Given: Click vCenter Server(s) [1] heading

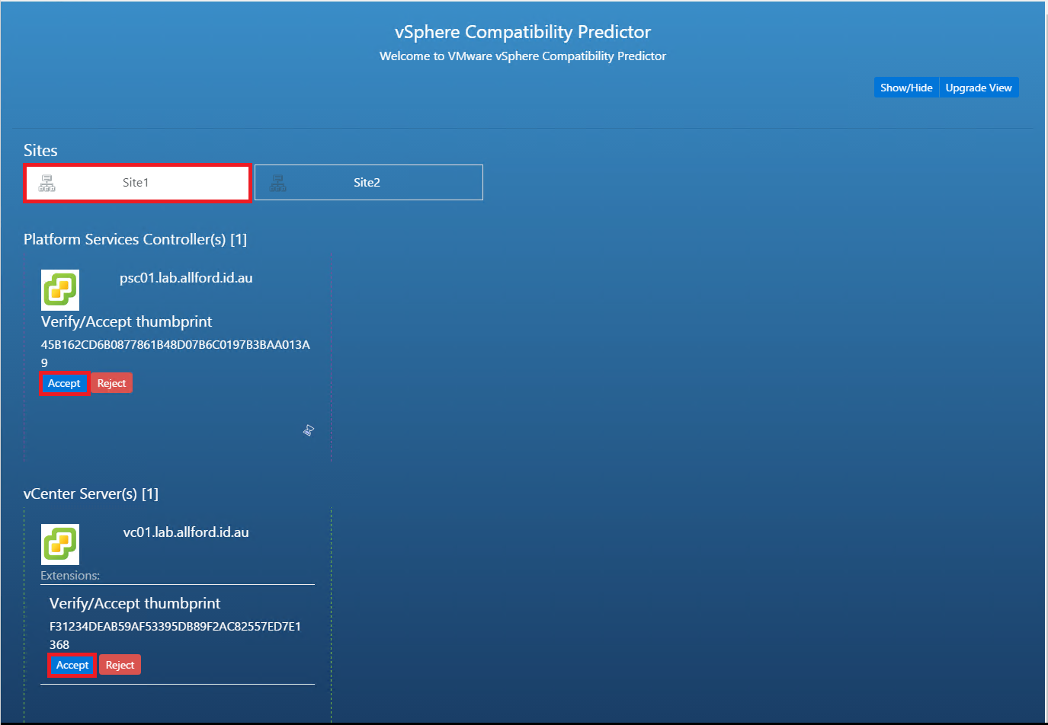Looking at the screenshot, I should click(91, 493).
